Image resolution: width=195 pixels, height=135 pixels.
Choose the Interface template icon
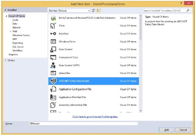[53, 34]
